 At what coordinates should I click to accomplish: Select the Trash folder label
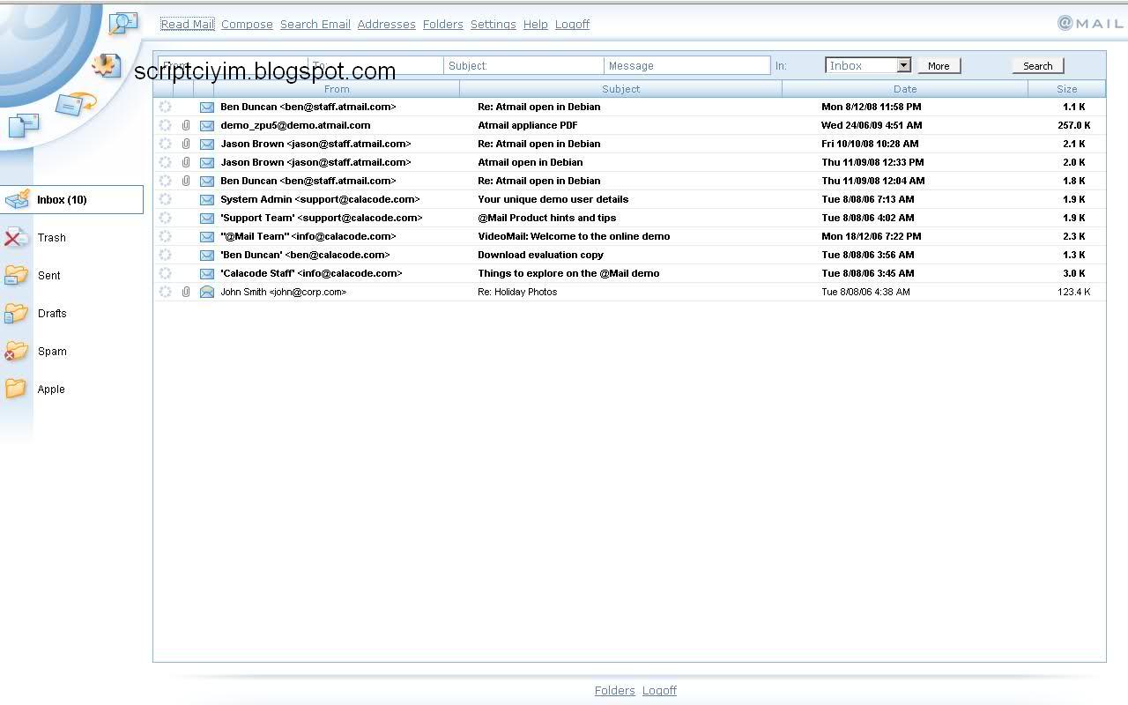[52, 238]
